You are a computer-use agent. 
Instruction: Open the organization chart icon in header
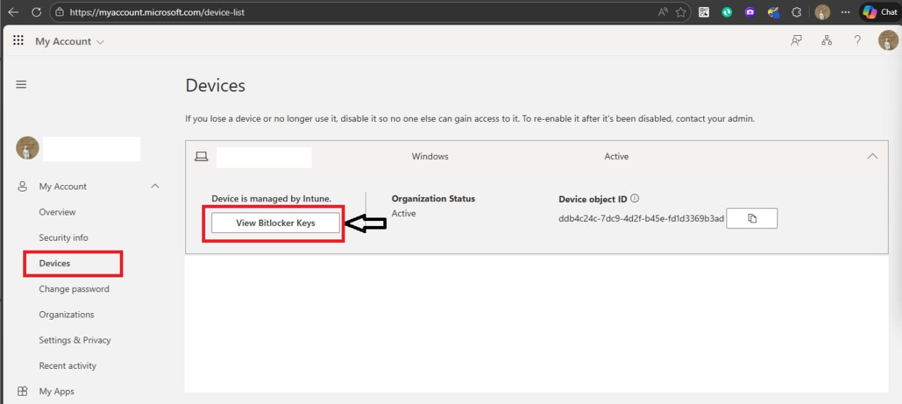(827, 41)
